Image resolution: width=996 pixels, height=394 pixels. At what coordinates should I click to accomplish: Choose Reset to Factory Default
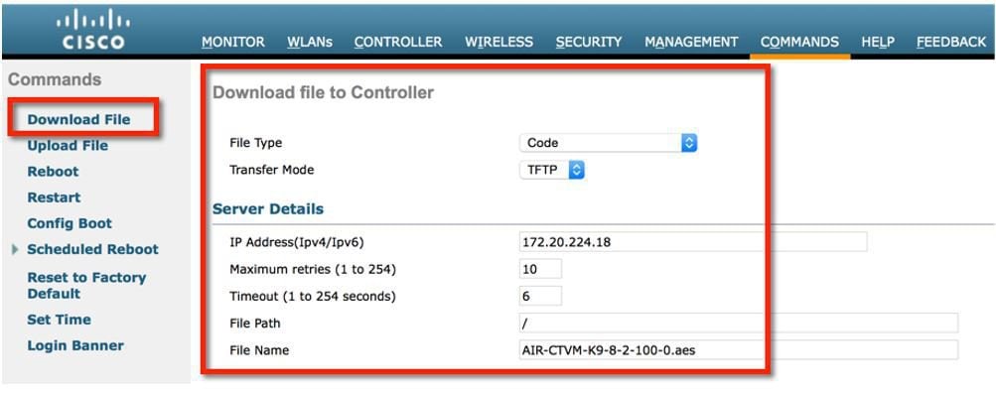(x=86, y=286)
